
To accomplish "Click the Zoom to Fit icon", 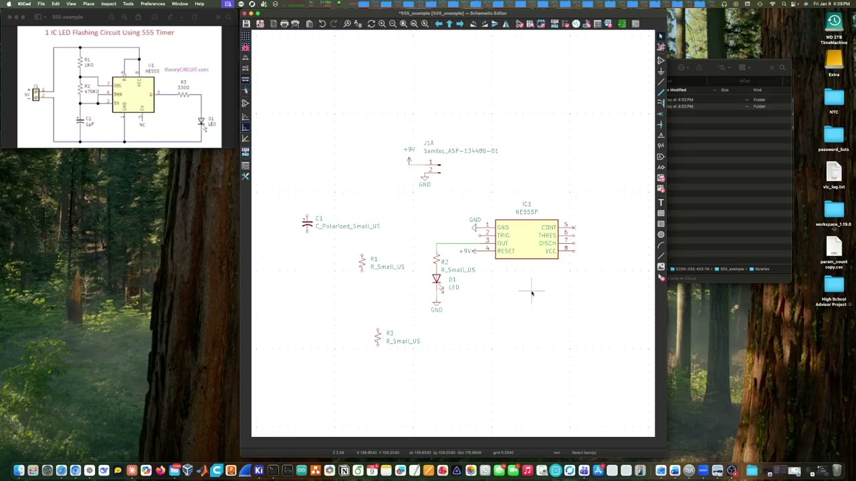I will [403, 23].
